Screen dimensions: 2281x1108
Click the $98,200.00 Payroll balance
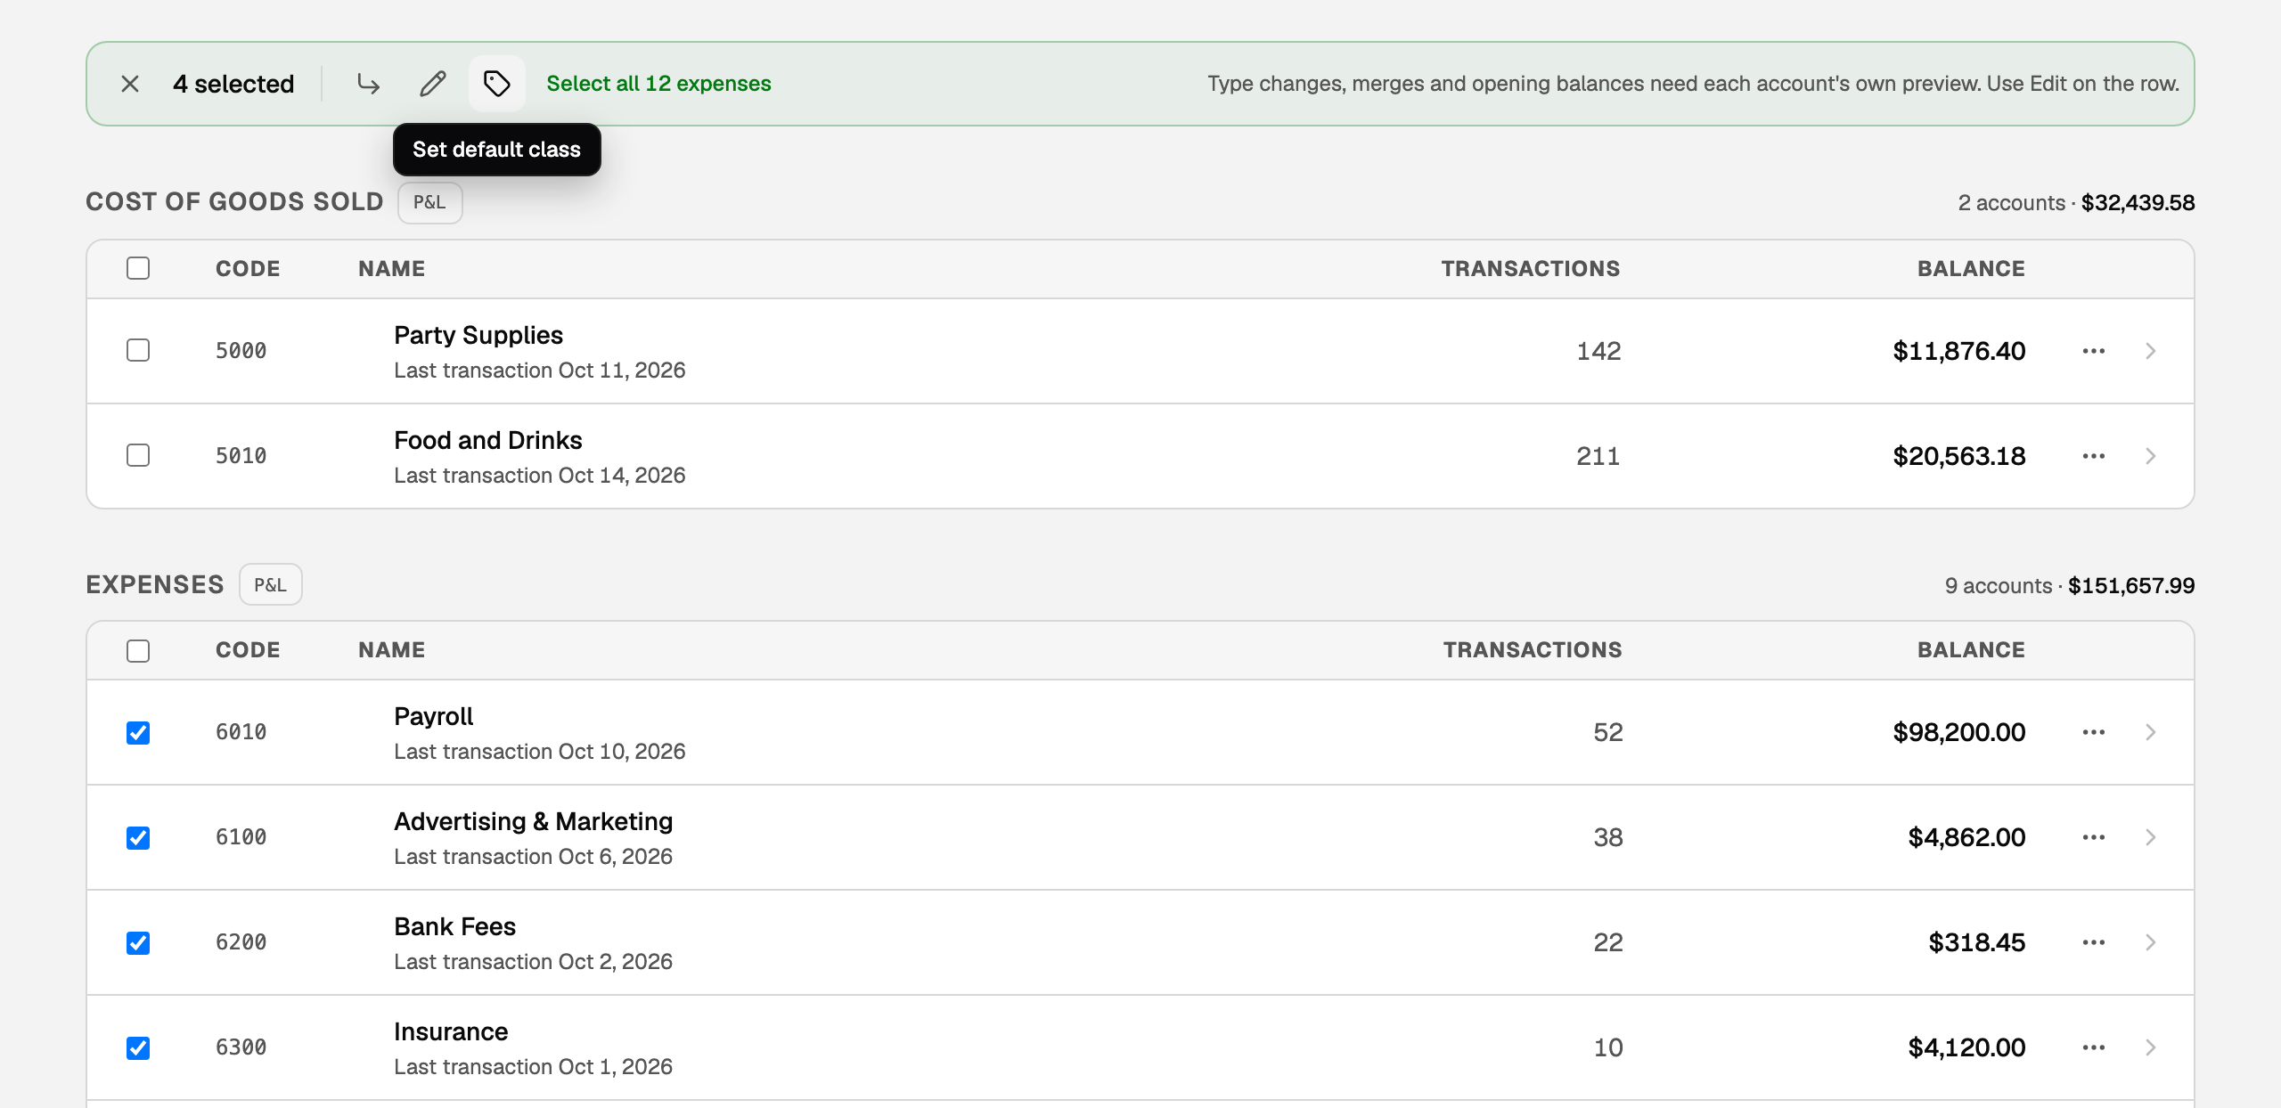point(1959,732)
